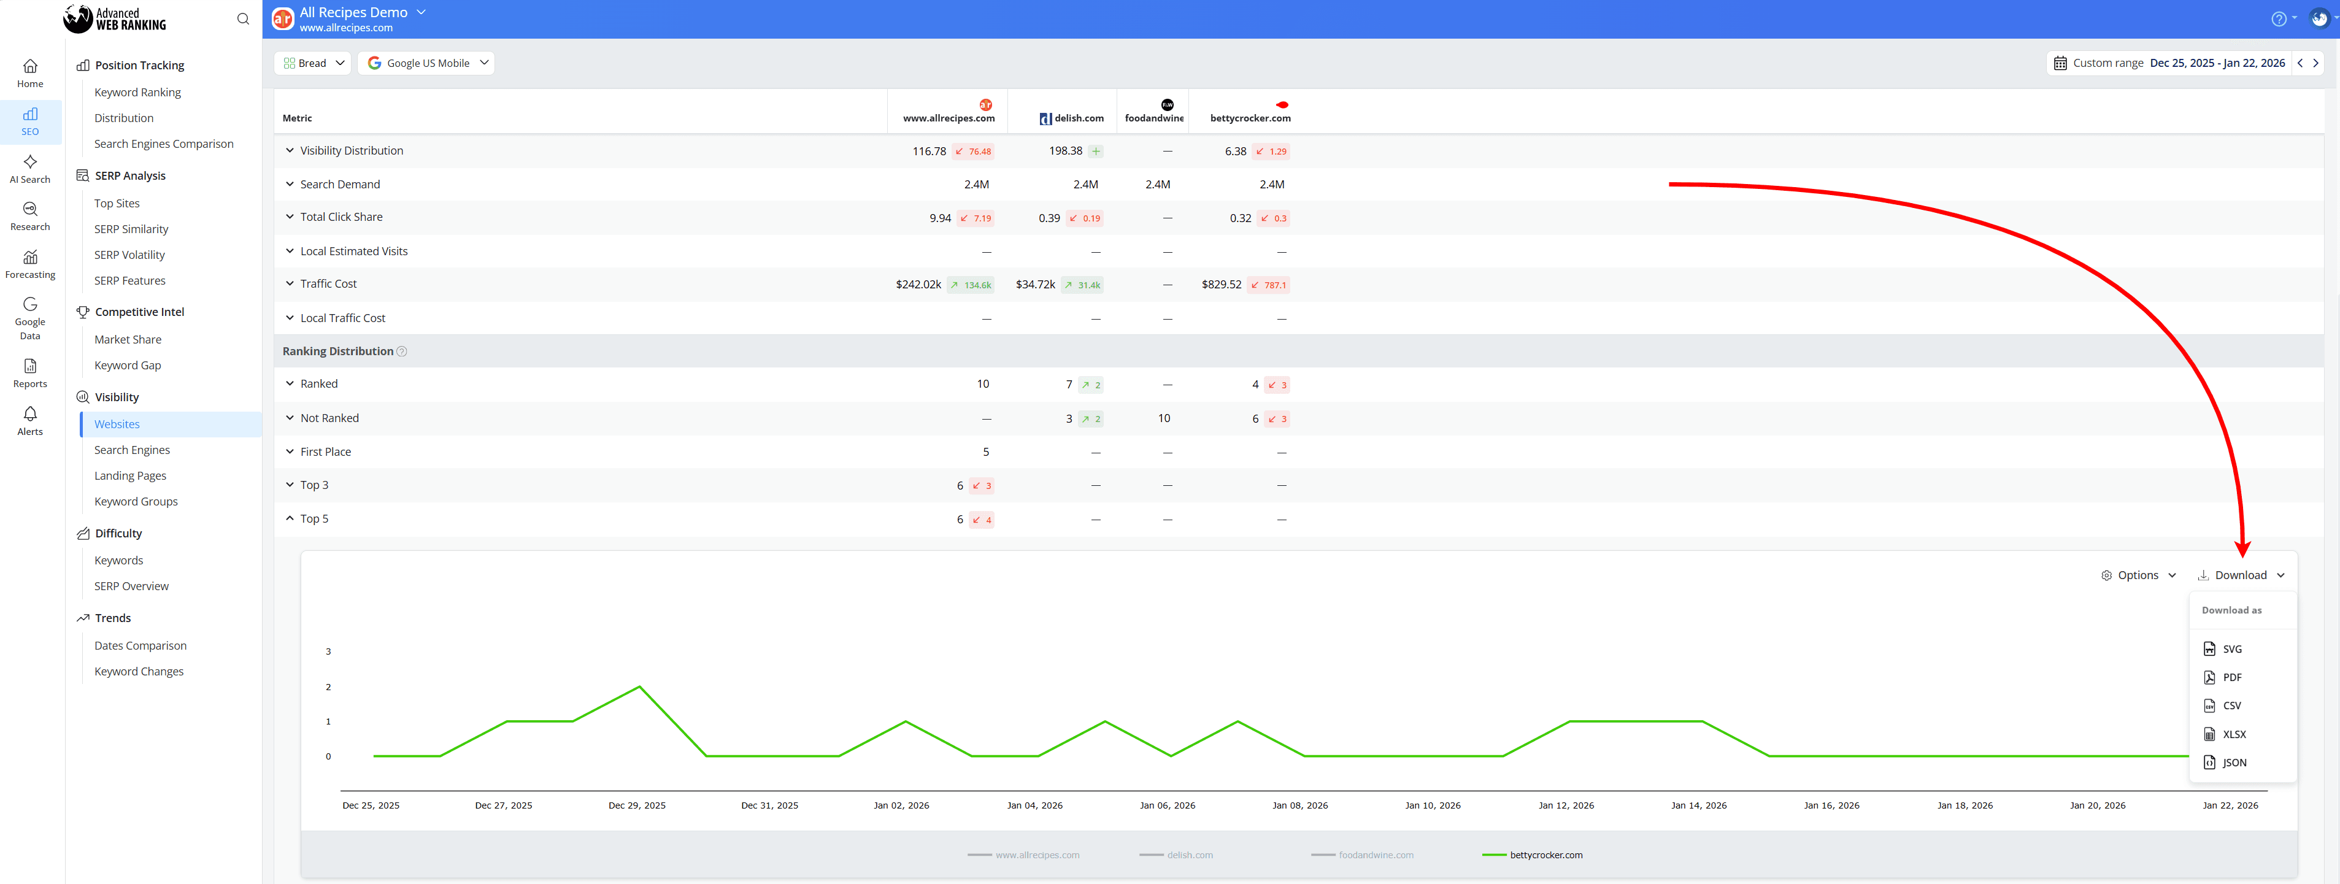2340x884 pixels.
Task: Open Keyword Changes under Trends
Action: tap(139, 671)
